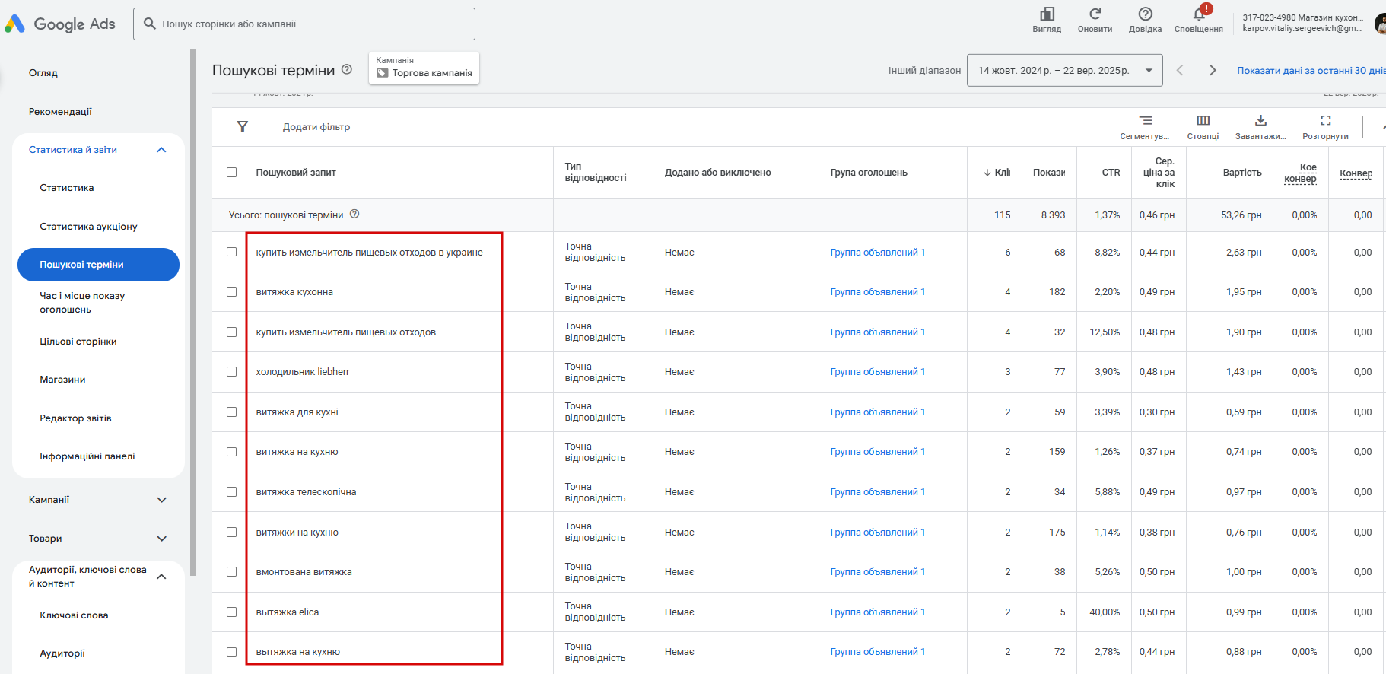Check the 'холодильник liebherr' row checkbox

click(x=232, y=372)
